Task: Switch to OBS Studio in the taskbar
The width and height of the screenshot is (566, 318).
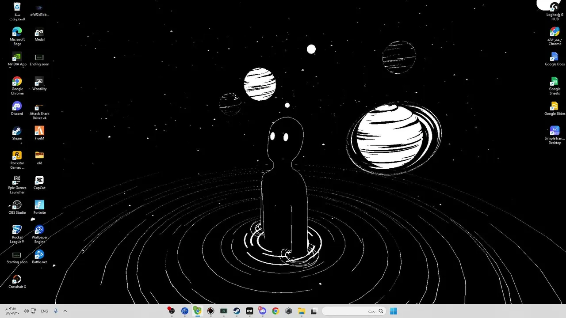Action: [x=171, y=311]
